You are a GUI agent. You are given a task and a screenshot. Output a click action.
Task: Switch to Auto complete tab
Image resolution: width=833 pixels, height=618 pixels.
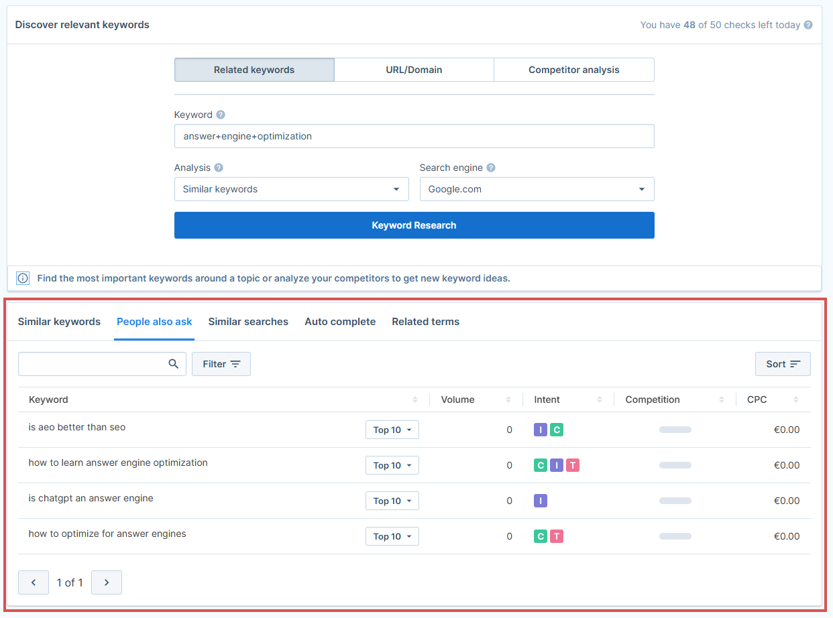tap(340, 322)
